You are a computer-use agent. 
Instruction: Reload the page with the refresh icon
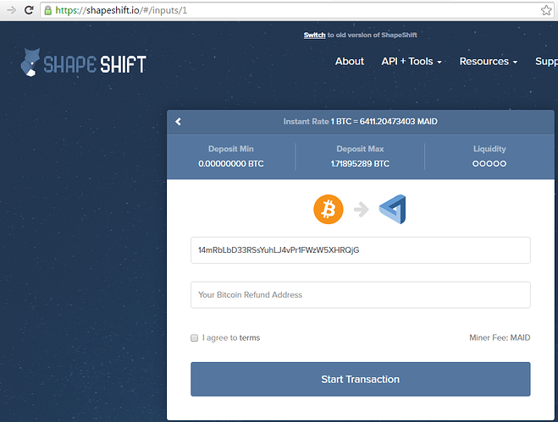(29, 10)
